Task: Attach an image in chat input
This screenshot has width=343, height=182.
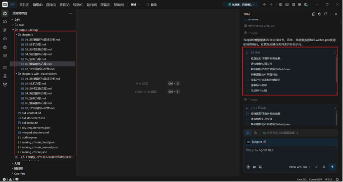Action: click(261, 167)
